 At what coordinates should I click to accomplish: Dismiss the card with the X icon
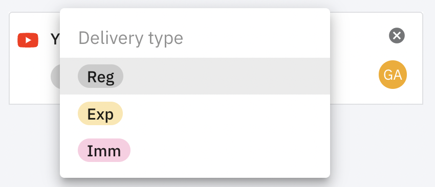click(397, 35)
